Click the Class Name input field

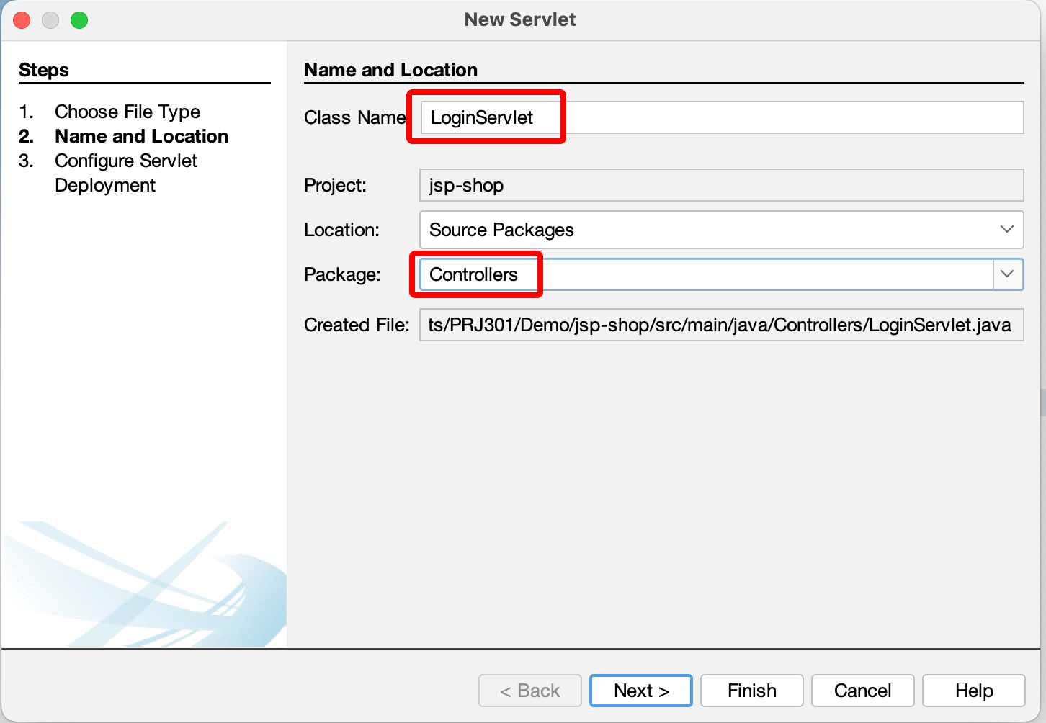coord(721,117)
